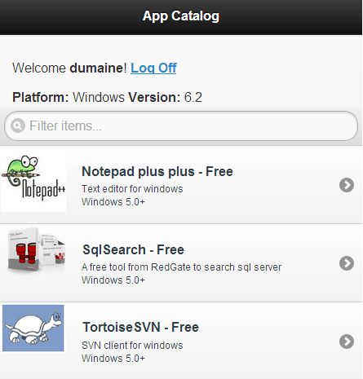This screenshot has height=379, width=363.
Task: Click the magnifier icon in the filter box
Action: 18,126
